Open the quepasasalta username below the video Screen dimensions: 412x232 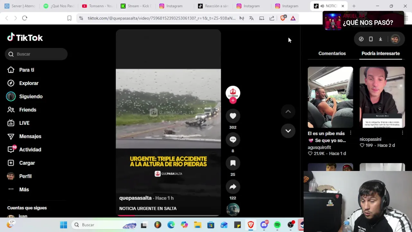(x=135, y=198)
